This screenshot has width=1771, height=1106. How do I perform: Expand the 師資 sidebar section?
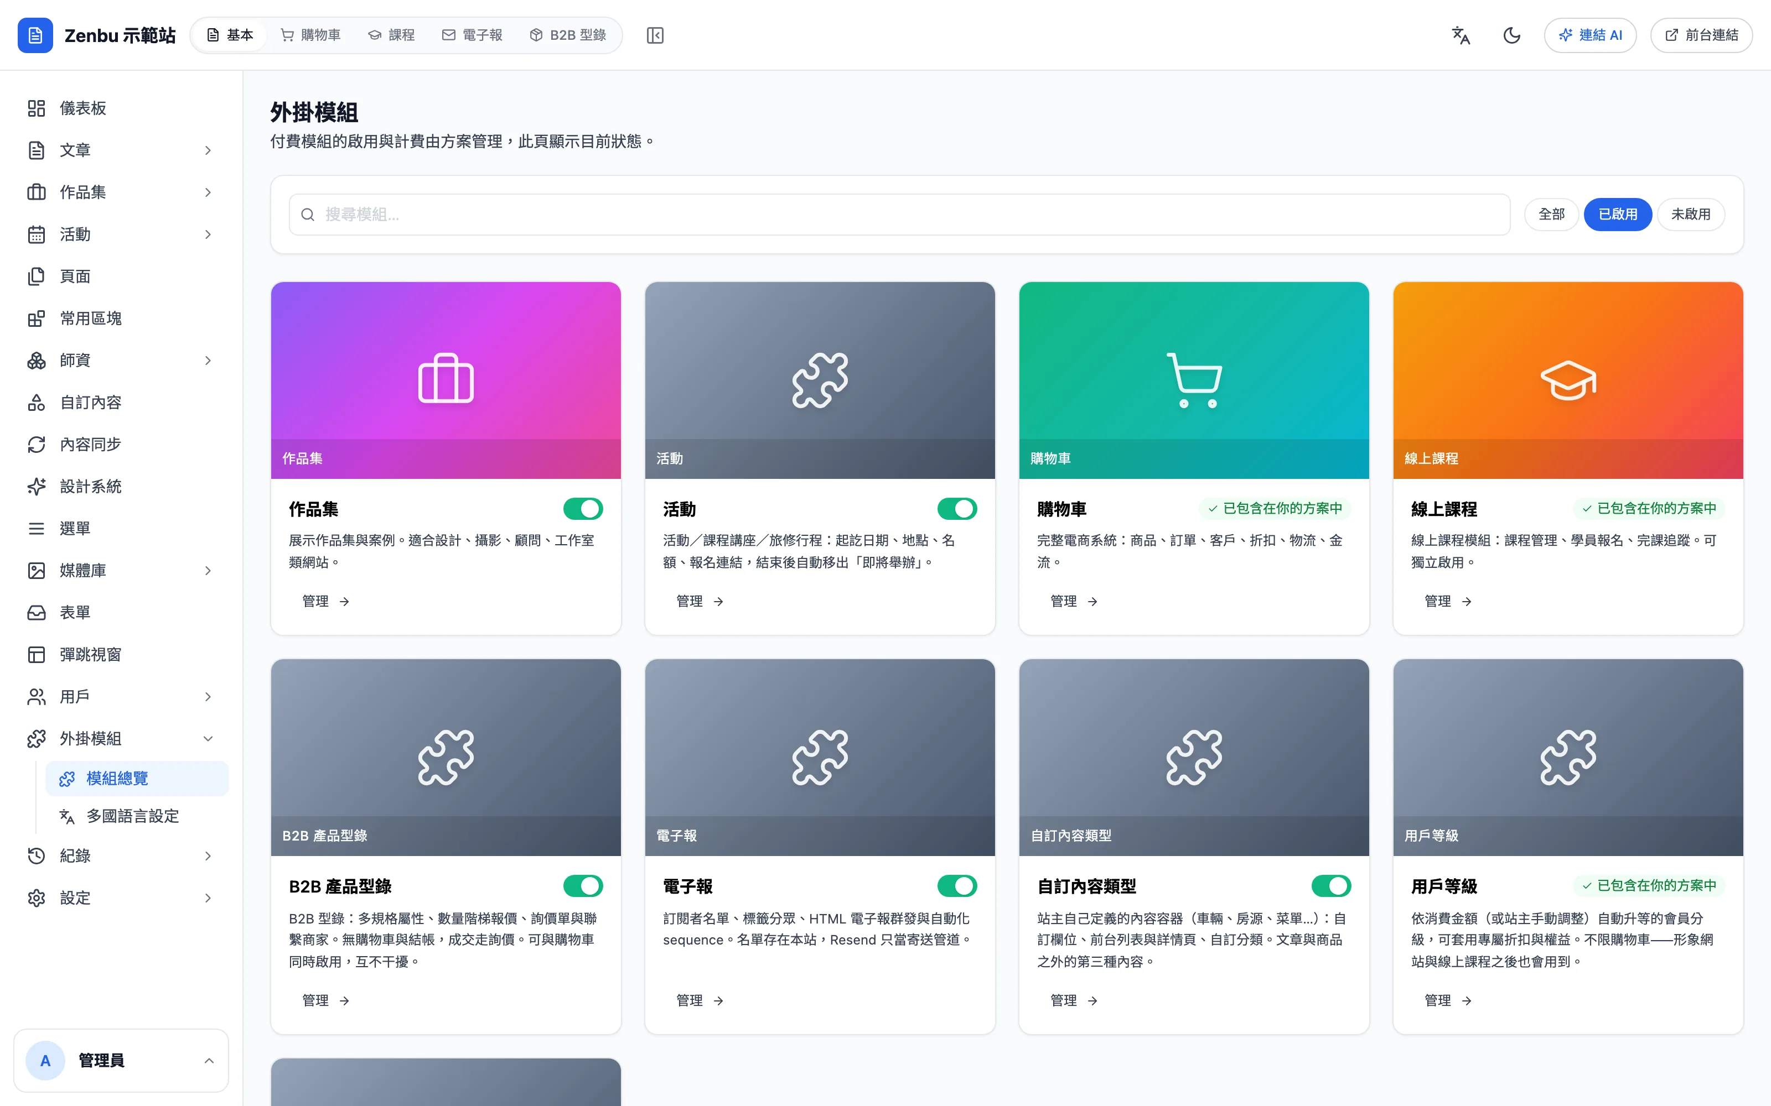pos(208,361)
